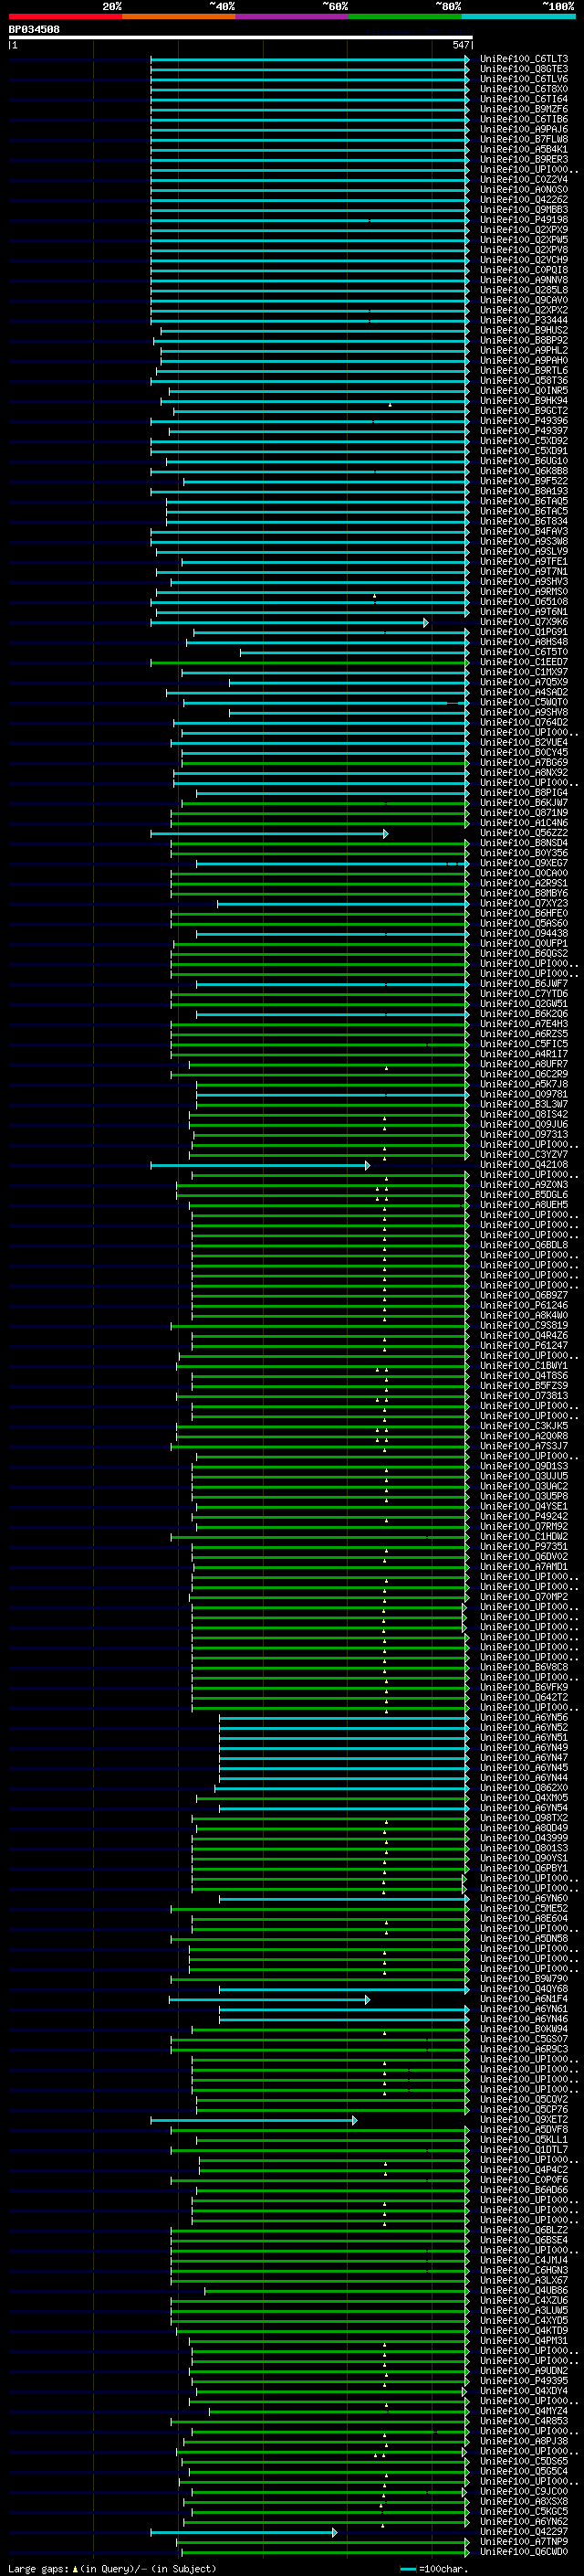Select the UniRef100_Q58T36 label
This screenshot has width=584, height=2576.
click(x=524, y=380)
